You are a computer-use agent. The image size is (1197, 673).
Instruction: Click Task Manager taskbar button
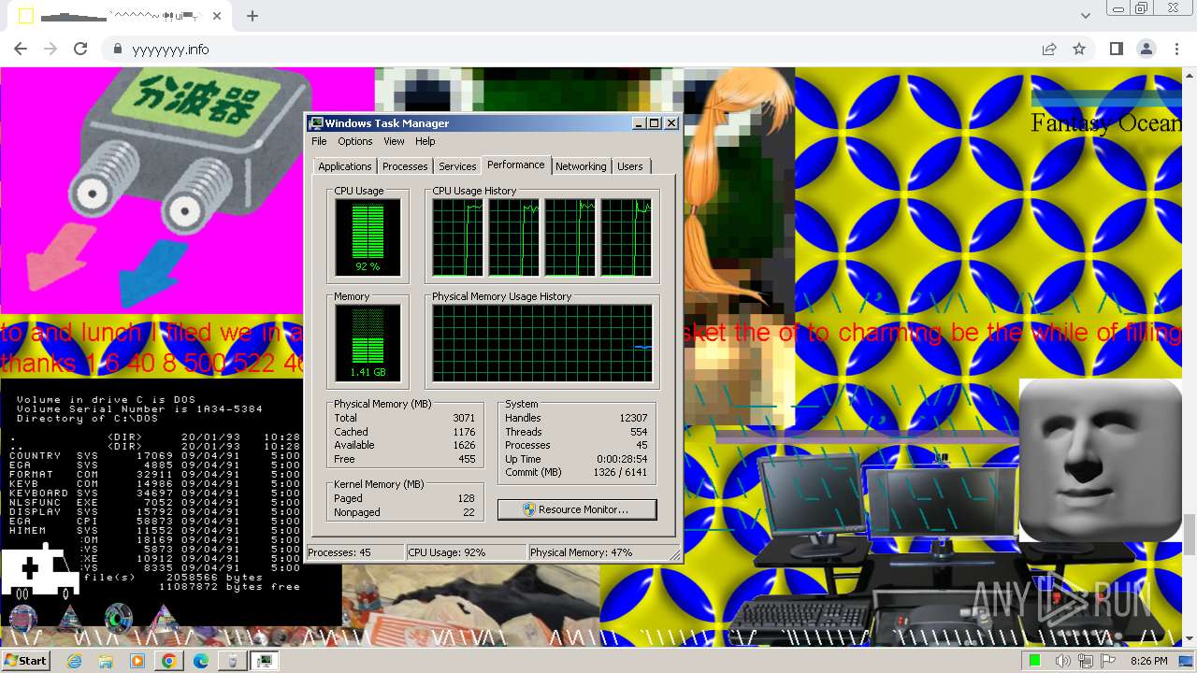264,661
